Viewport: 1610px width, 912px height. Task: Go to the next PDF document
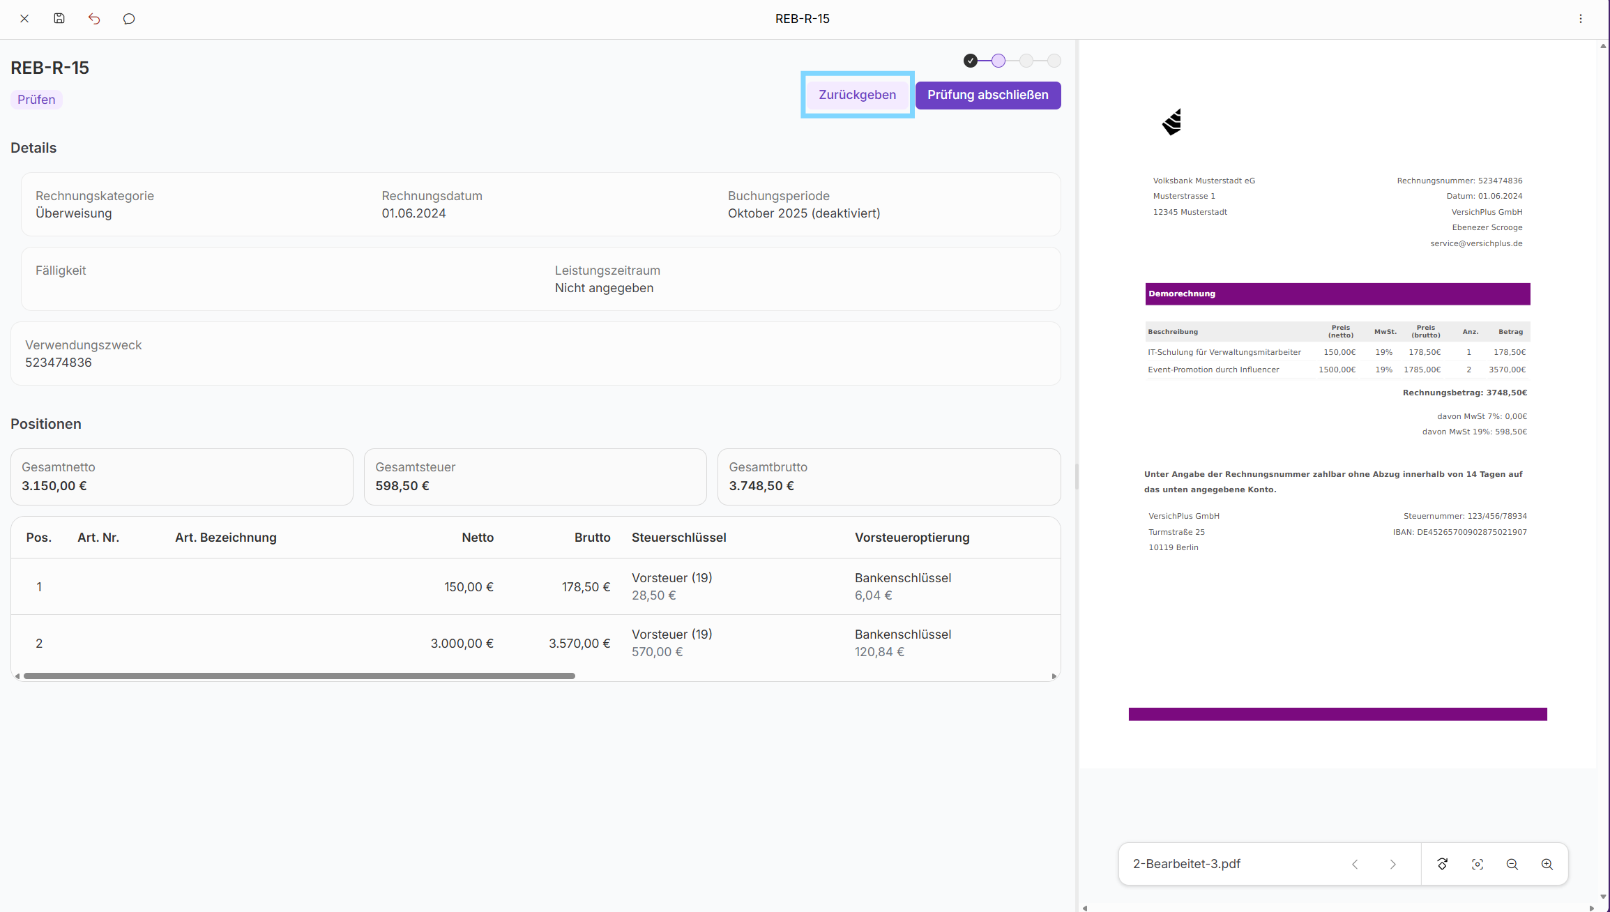tap(1393, 864)
